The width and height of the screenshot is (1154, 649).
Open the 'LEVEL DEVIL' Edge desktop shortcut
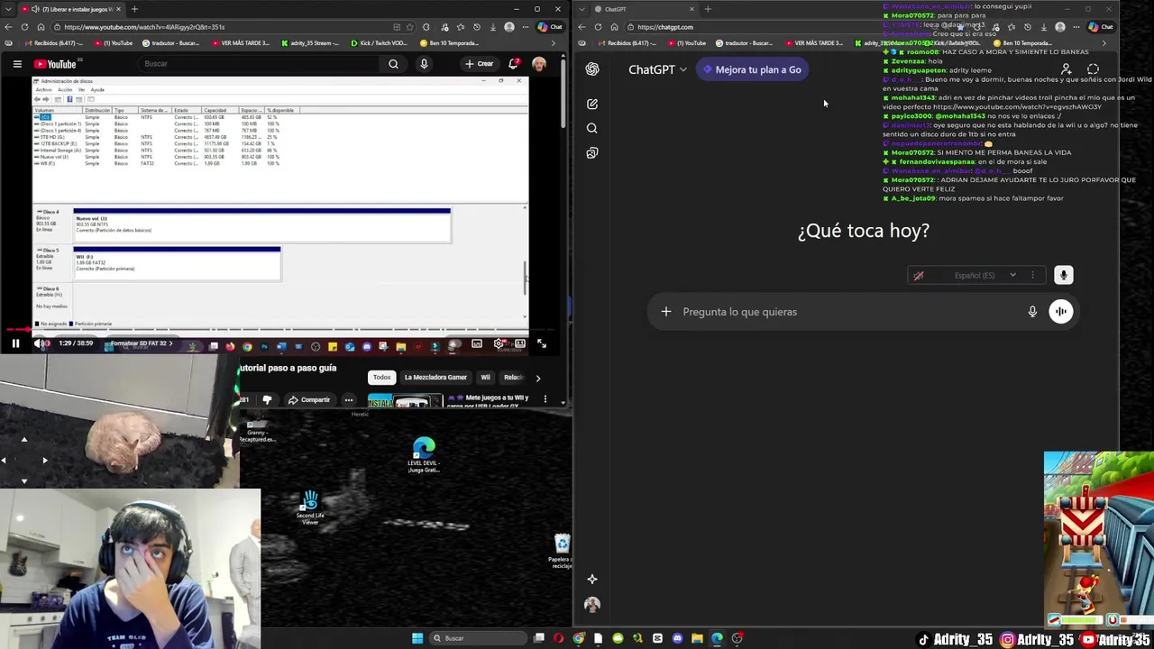tap(424, 455)
